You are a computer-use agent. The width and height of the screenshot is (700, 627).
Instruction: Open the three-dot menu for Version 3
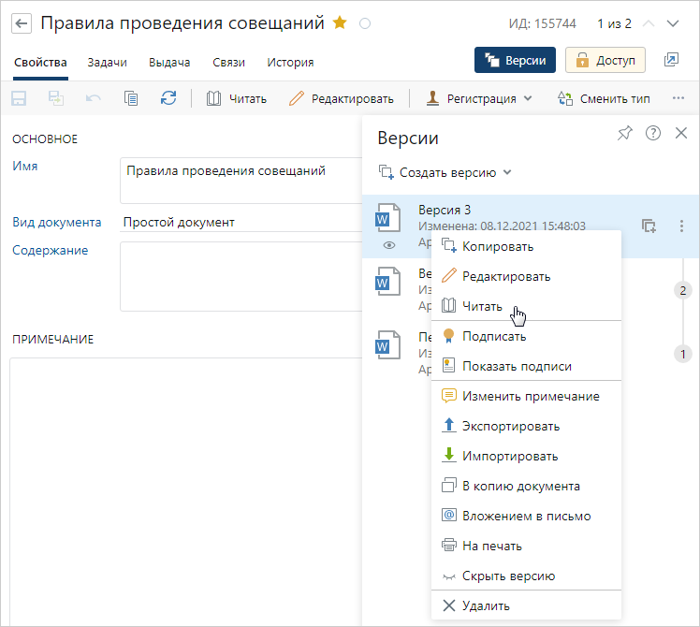(x=681, y=226)
